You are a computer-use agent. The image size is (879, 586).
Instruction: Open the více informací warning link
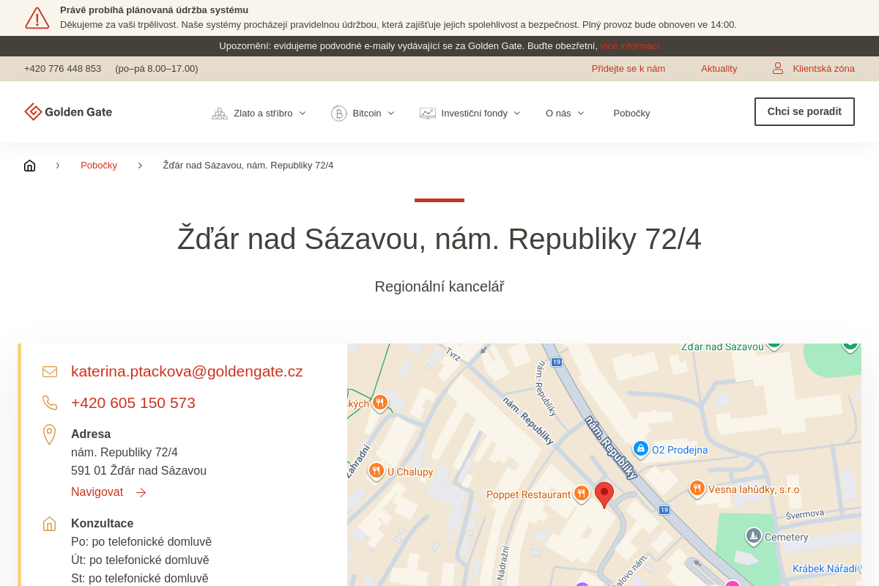point(629,46)
